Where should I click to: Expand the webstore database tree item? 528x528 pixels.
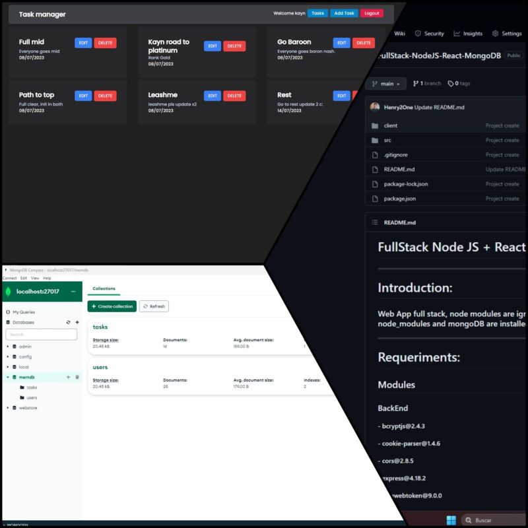tap(7, 407)
